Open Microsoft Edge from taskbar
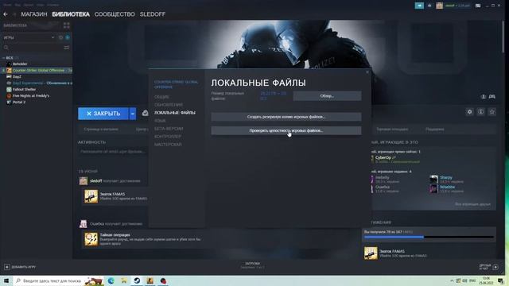Screen dimensions: 509x286 click(x=111, y=280)
